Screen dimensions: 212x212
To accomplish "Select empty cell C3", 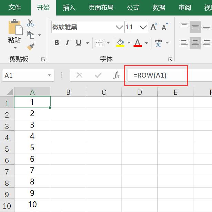I will tap(104, 125).
